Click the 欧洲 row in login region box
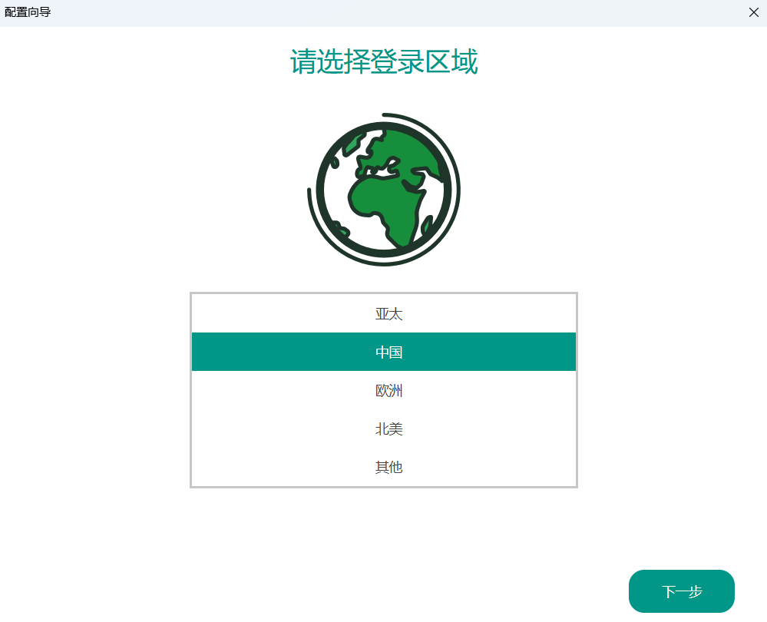Image resolution: width=767 pixels, height=622 pixels. pos(384,391)
